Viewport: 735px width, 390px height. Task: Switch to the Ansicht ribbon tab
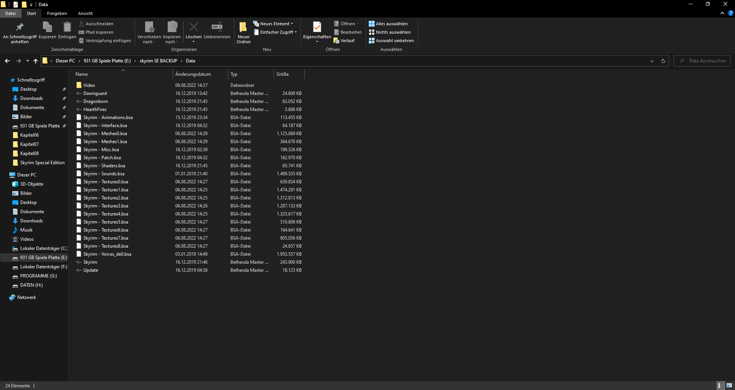85,13
